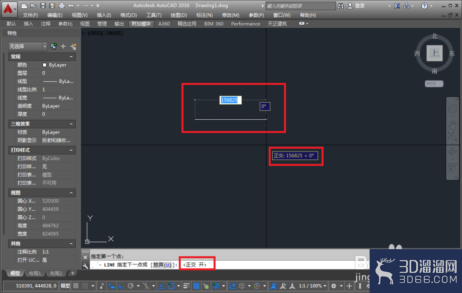Screen dimensions: 462x293
Task: Collapse the 三维效果 section
Action: [71, 124]
